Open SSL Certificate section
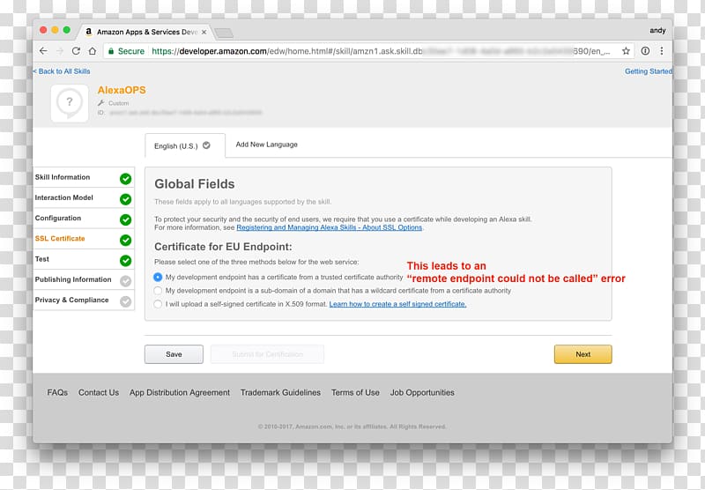The width and height of the screenshot is (705, 490). (84, 239)
